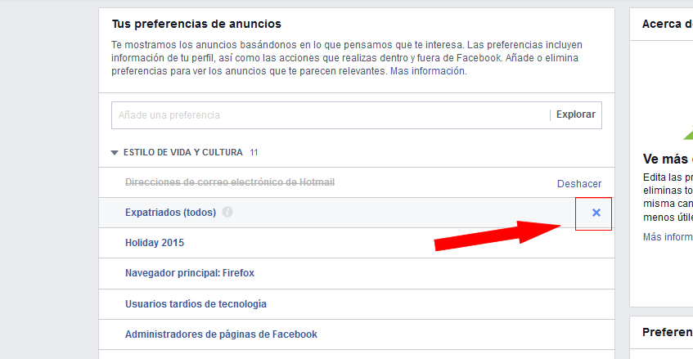Follow the sidebar Más inform link
Viewport: 693px width, 359px height.
pyautogui.click(x=668, y=237)
